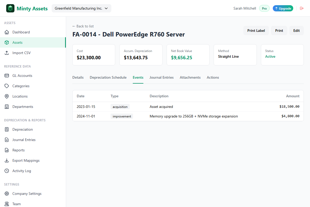310x207 pixels.
Task: Open Activity Log in the sidebar
Action: point(33,171)
